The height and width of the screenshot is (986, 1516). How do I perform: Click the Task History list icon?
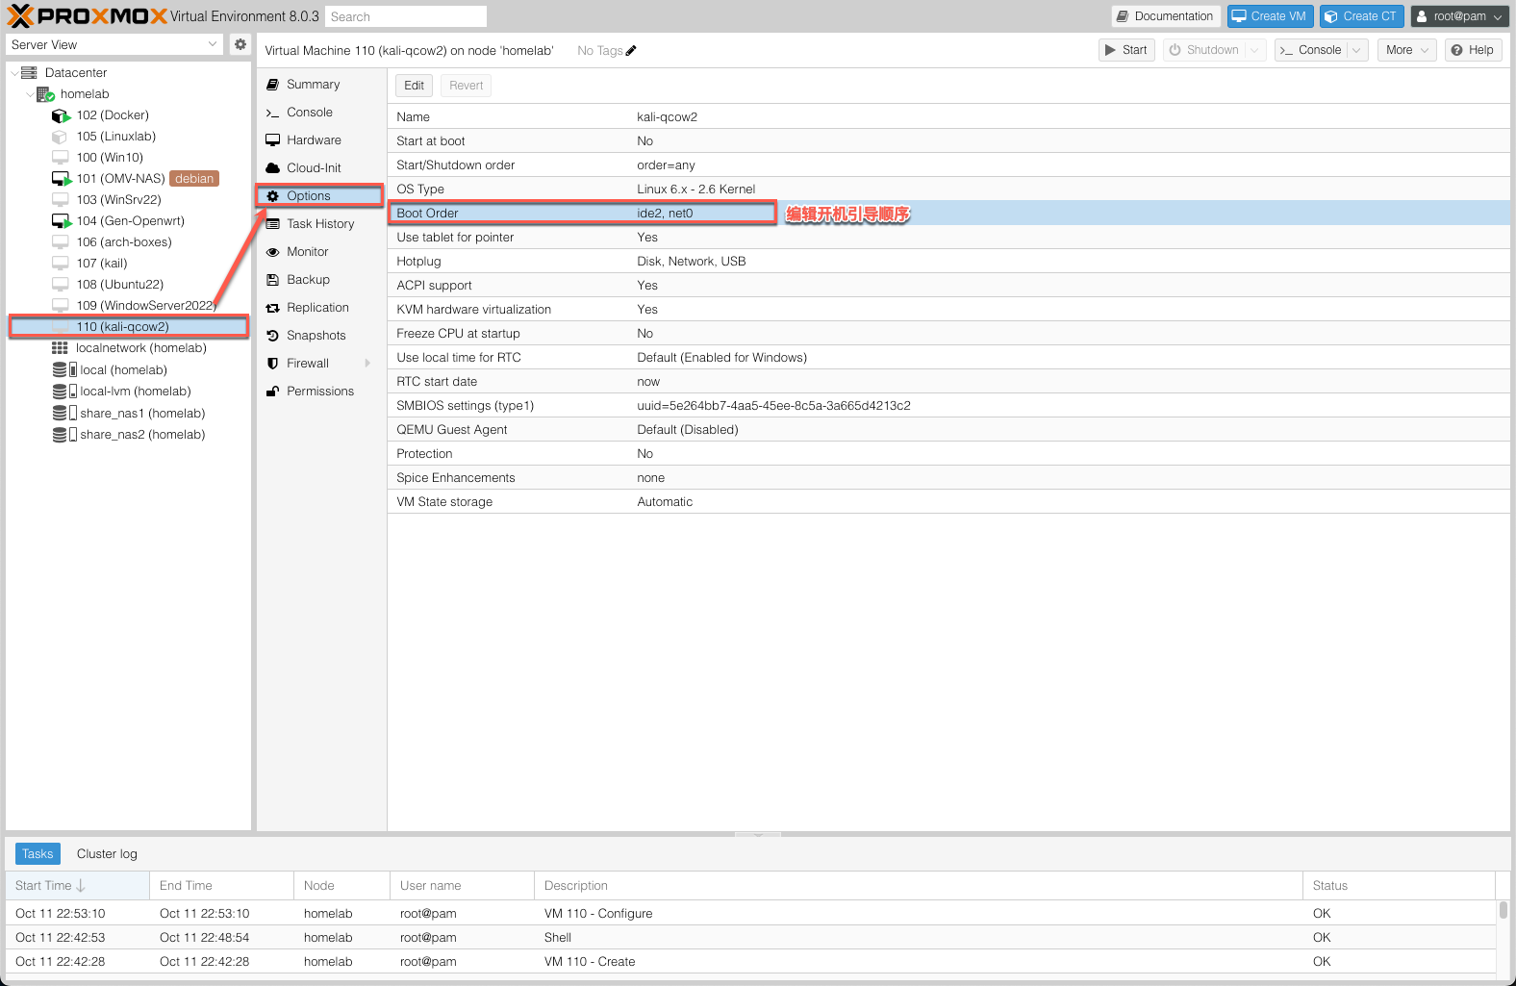click(x=273, y=224)
